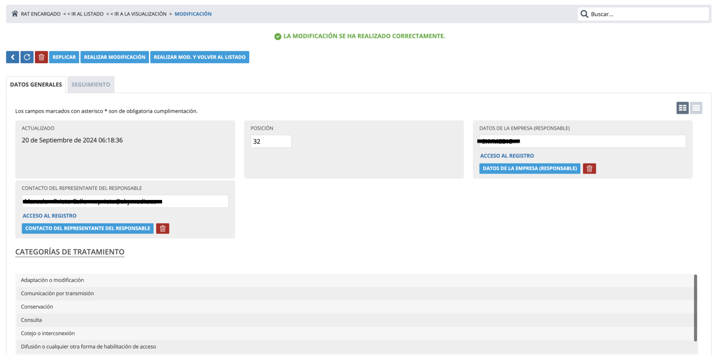718x355 pixels.
Task: Remove the Contacto del Representante entry
Action: point(163,228)
